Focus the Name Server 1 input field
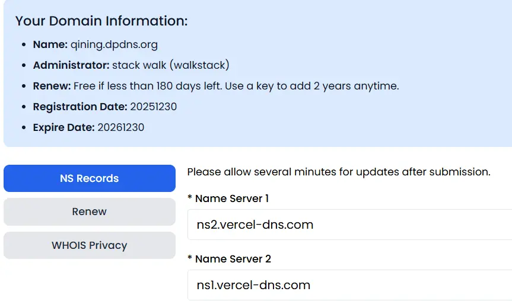This screenshot has height=301, width=512. click(x=349, y=225)
